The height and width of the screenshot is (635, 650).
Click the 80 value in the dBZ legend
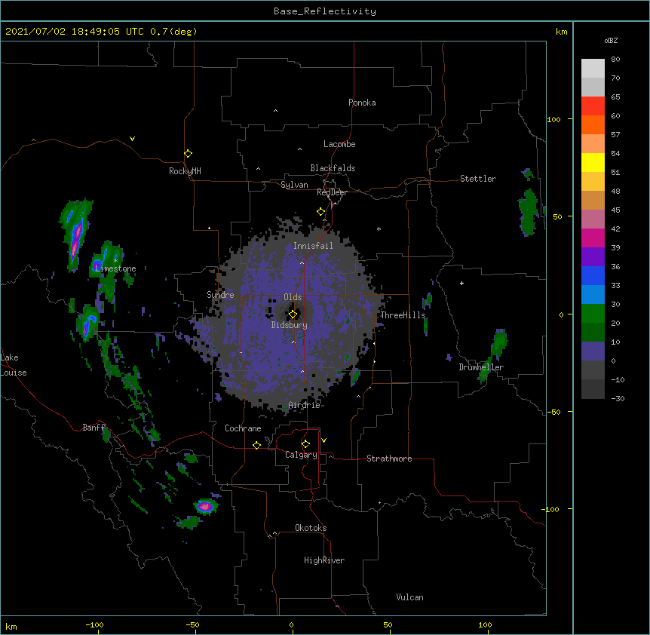615,60
